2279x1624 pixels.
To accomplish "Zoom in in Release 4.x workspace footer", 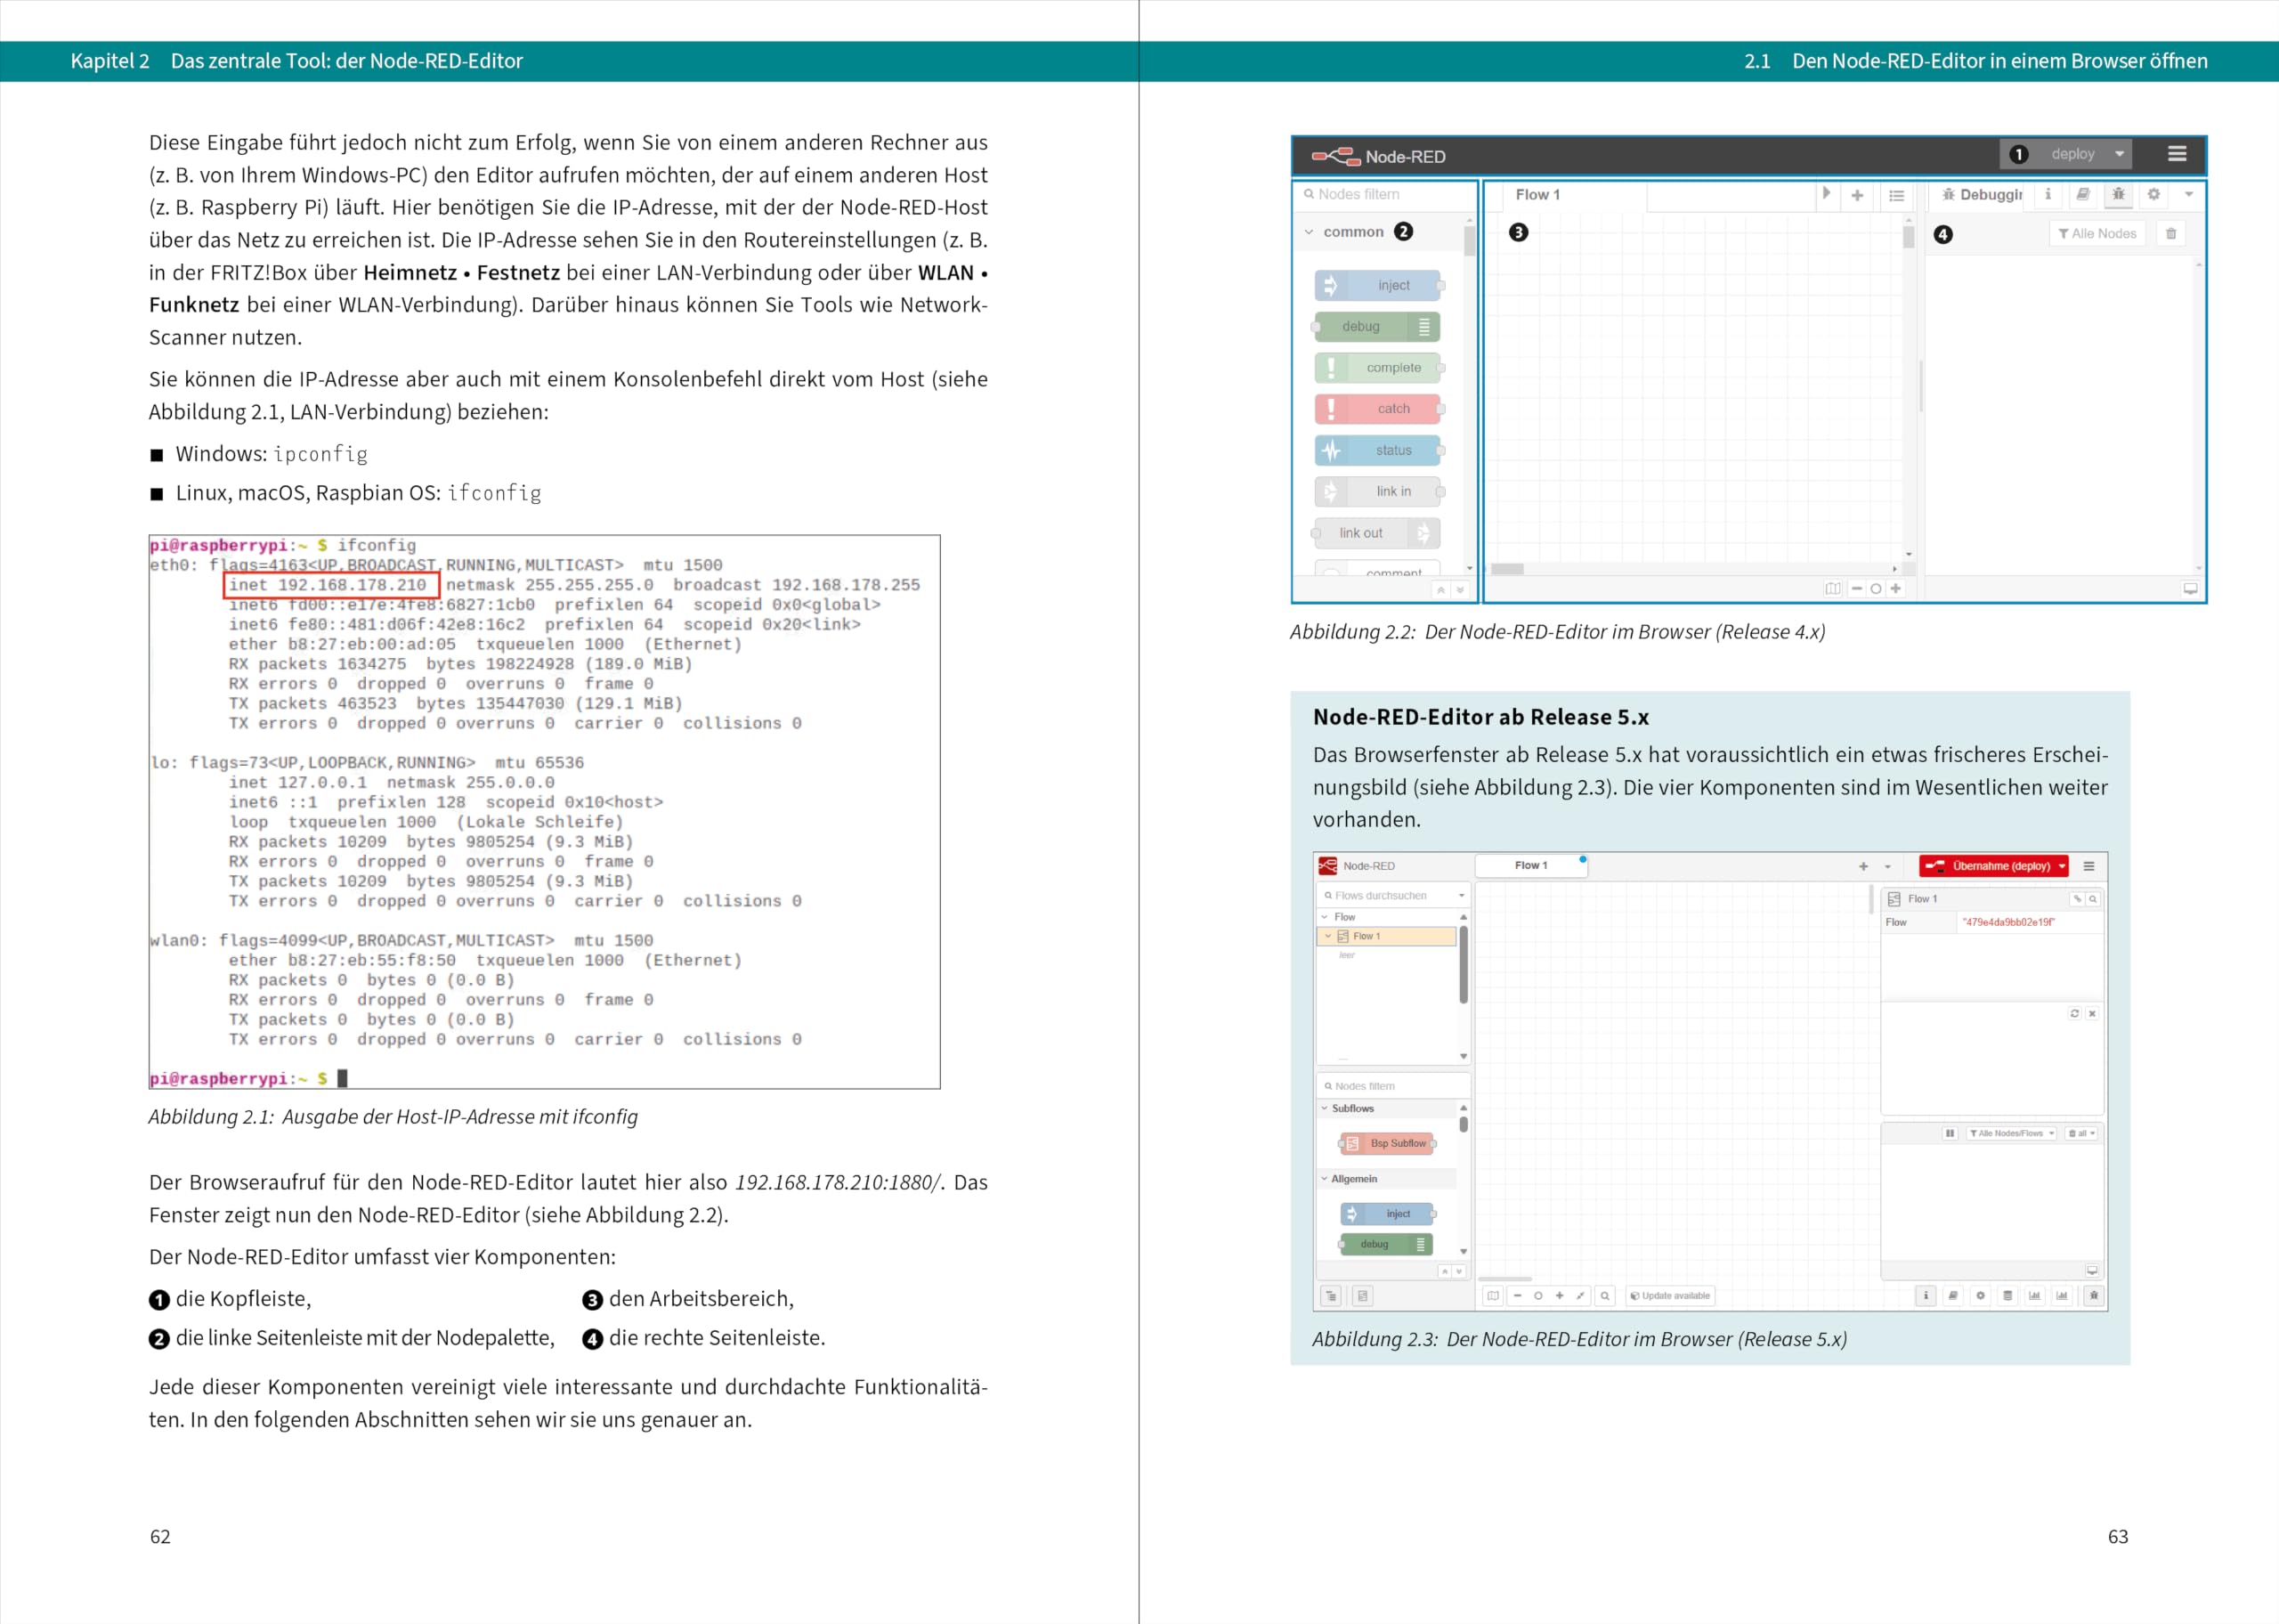I will 1895,589.
